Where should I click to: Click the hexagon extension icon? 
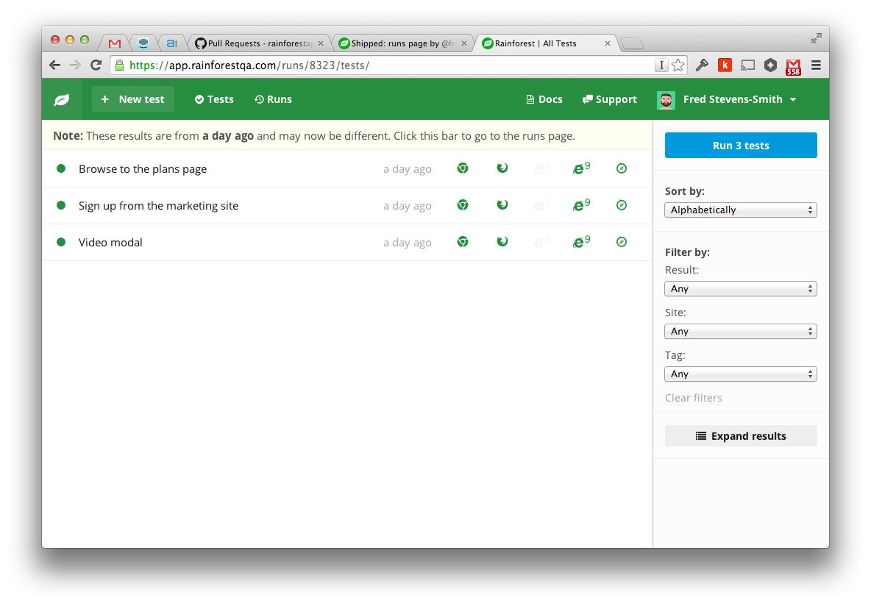770,65
